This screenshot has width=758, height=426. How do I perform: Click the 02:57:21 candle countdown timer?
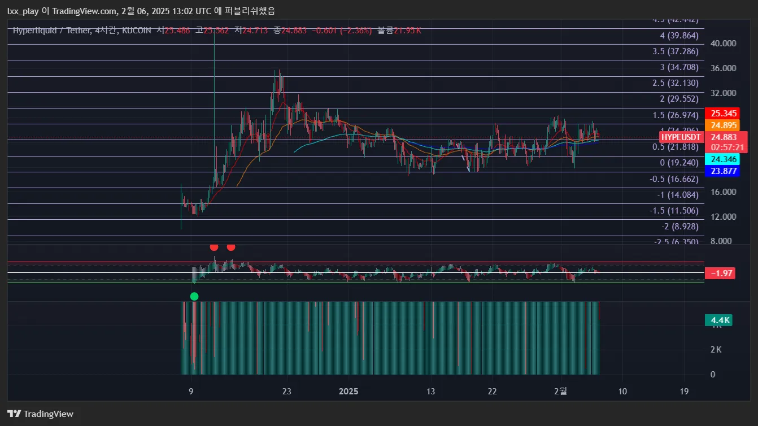pos(727,147)
